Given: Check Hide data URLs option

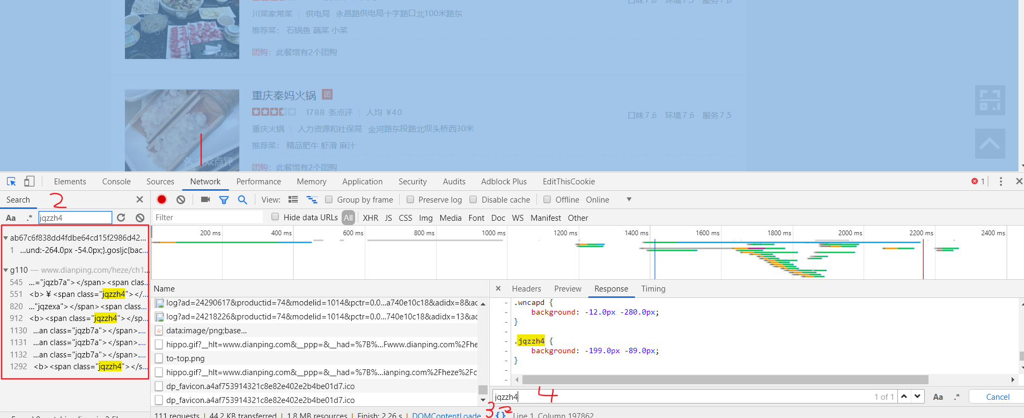Looking at the screenshot, I should (x=275, y=217).
